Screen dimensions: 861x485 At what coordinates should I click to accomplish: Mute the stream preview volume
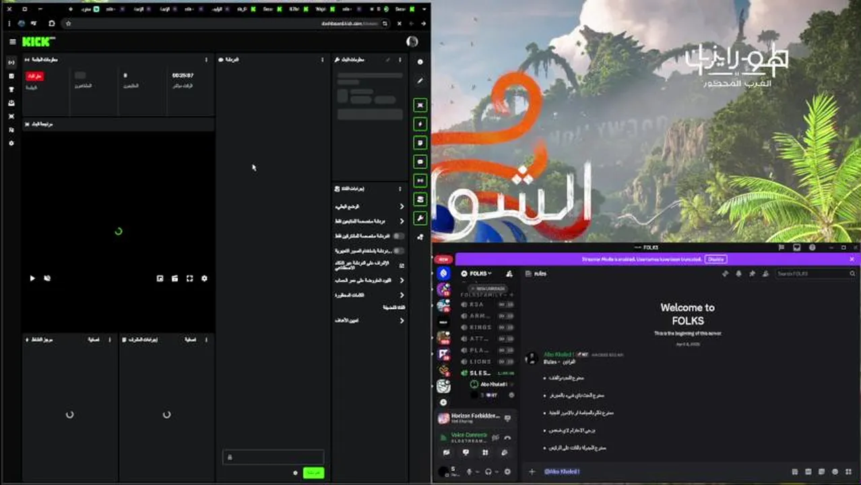(x=47, y=278)
